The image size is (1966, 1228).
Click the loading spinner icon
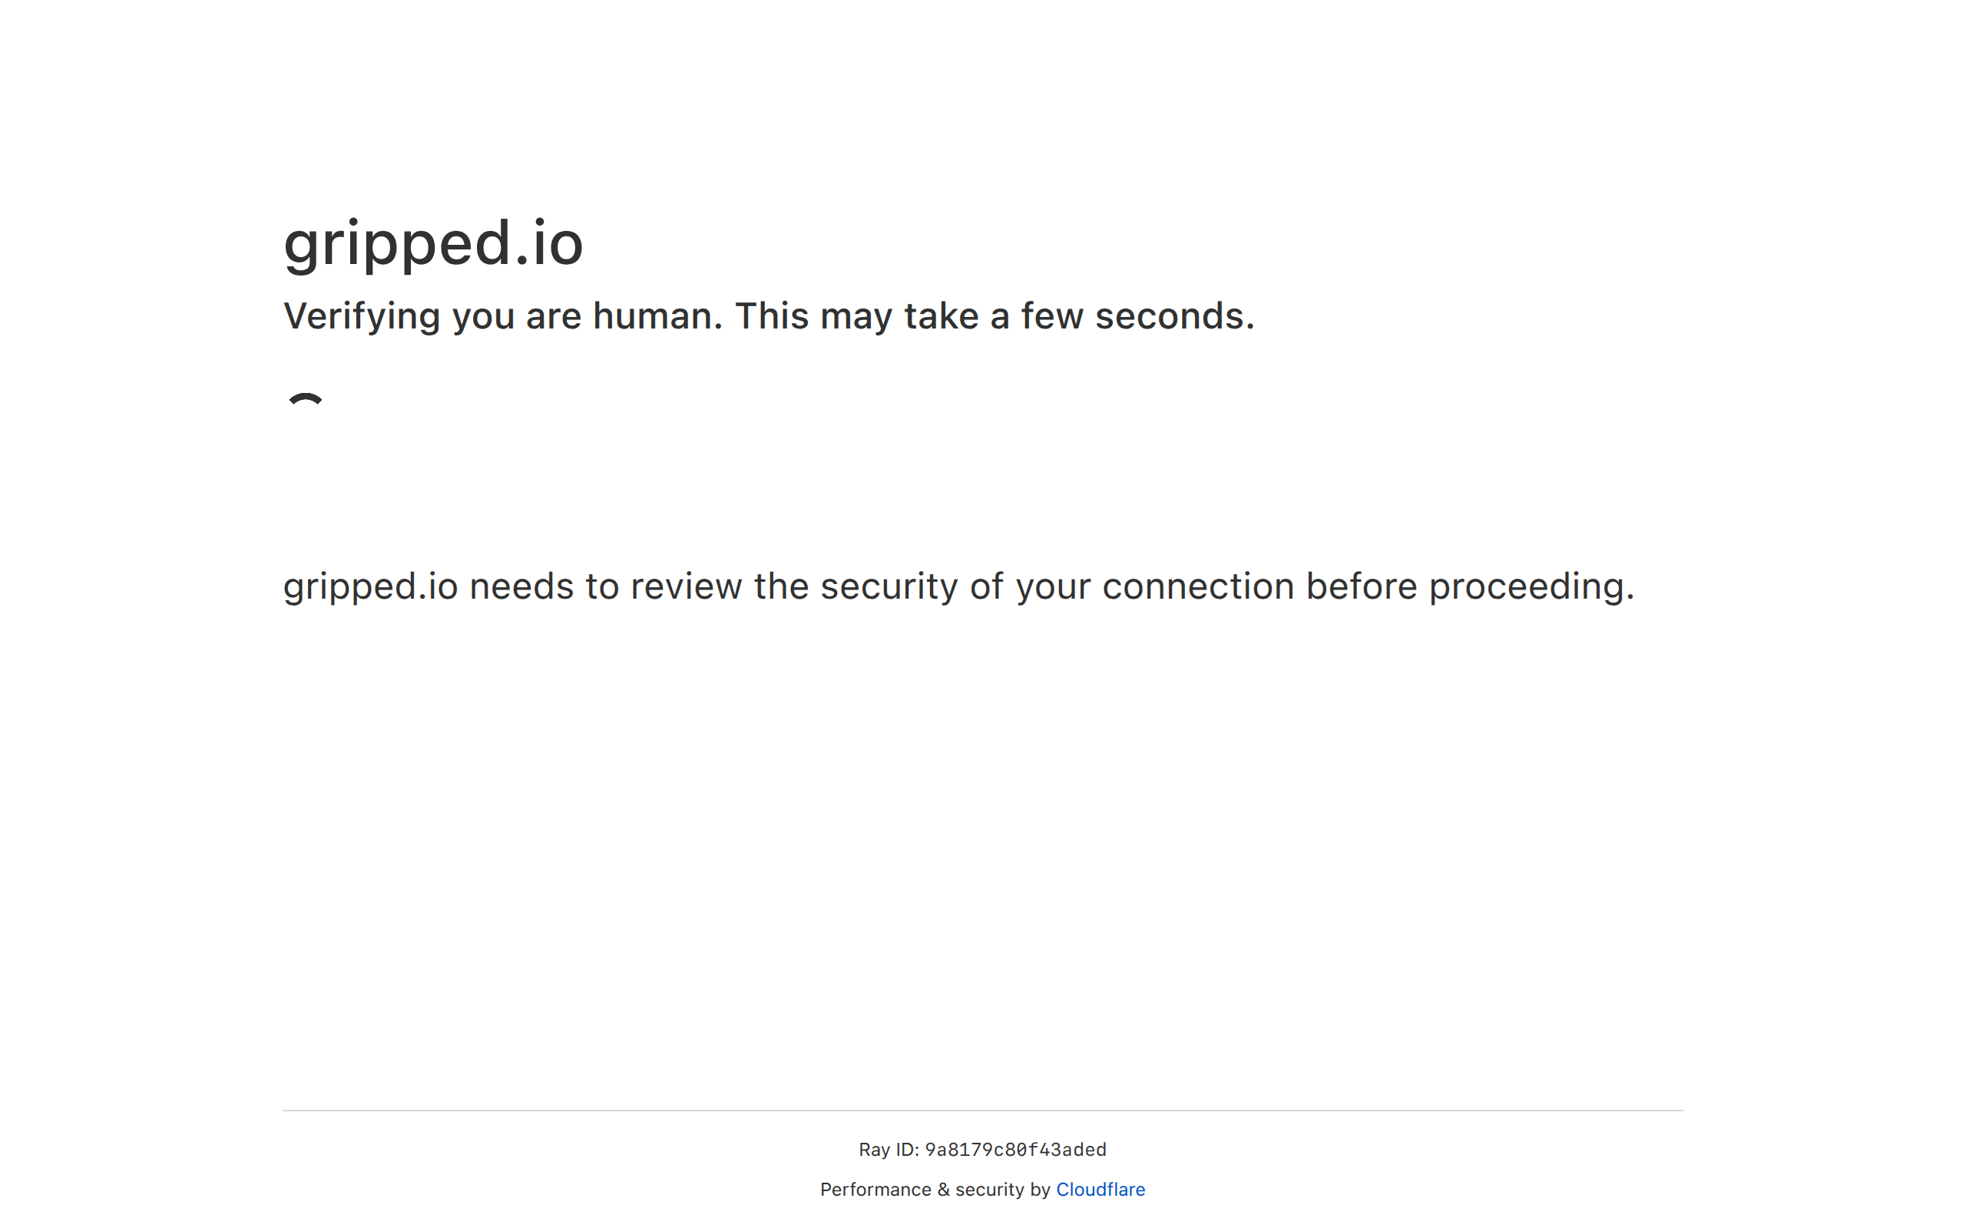click(306, 401)
